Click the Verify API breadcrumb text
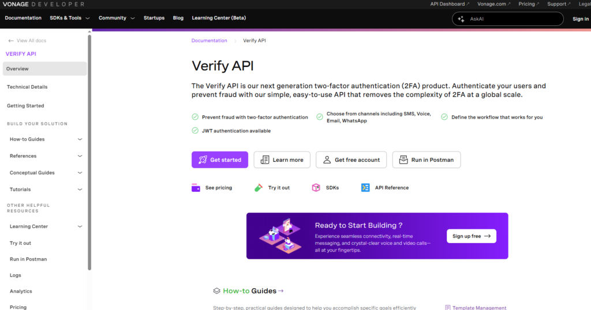 point(255,41)
